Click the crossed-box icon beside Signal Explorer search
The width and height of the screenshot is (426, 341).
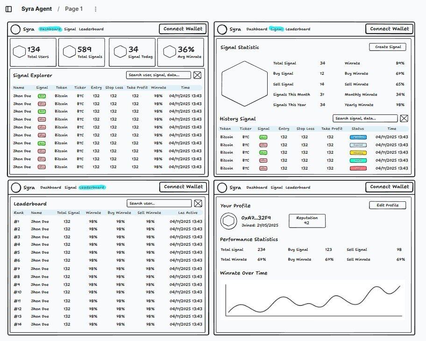(198, 75)
